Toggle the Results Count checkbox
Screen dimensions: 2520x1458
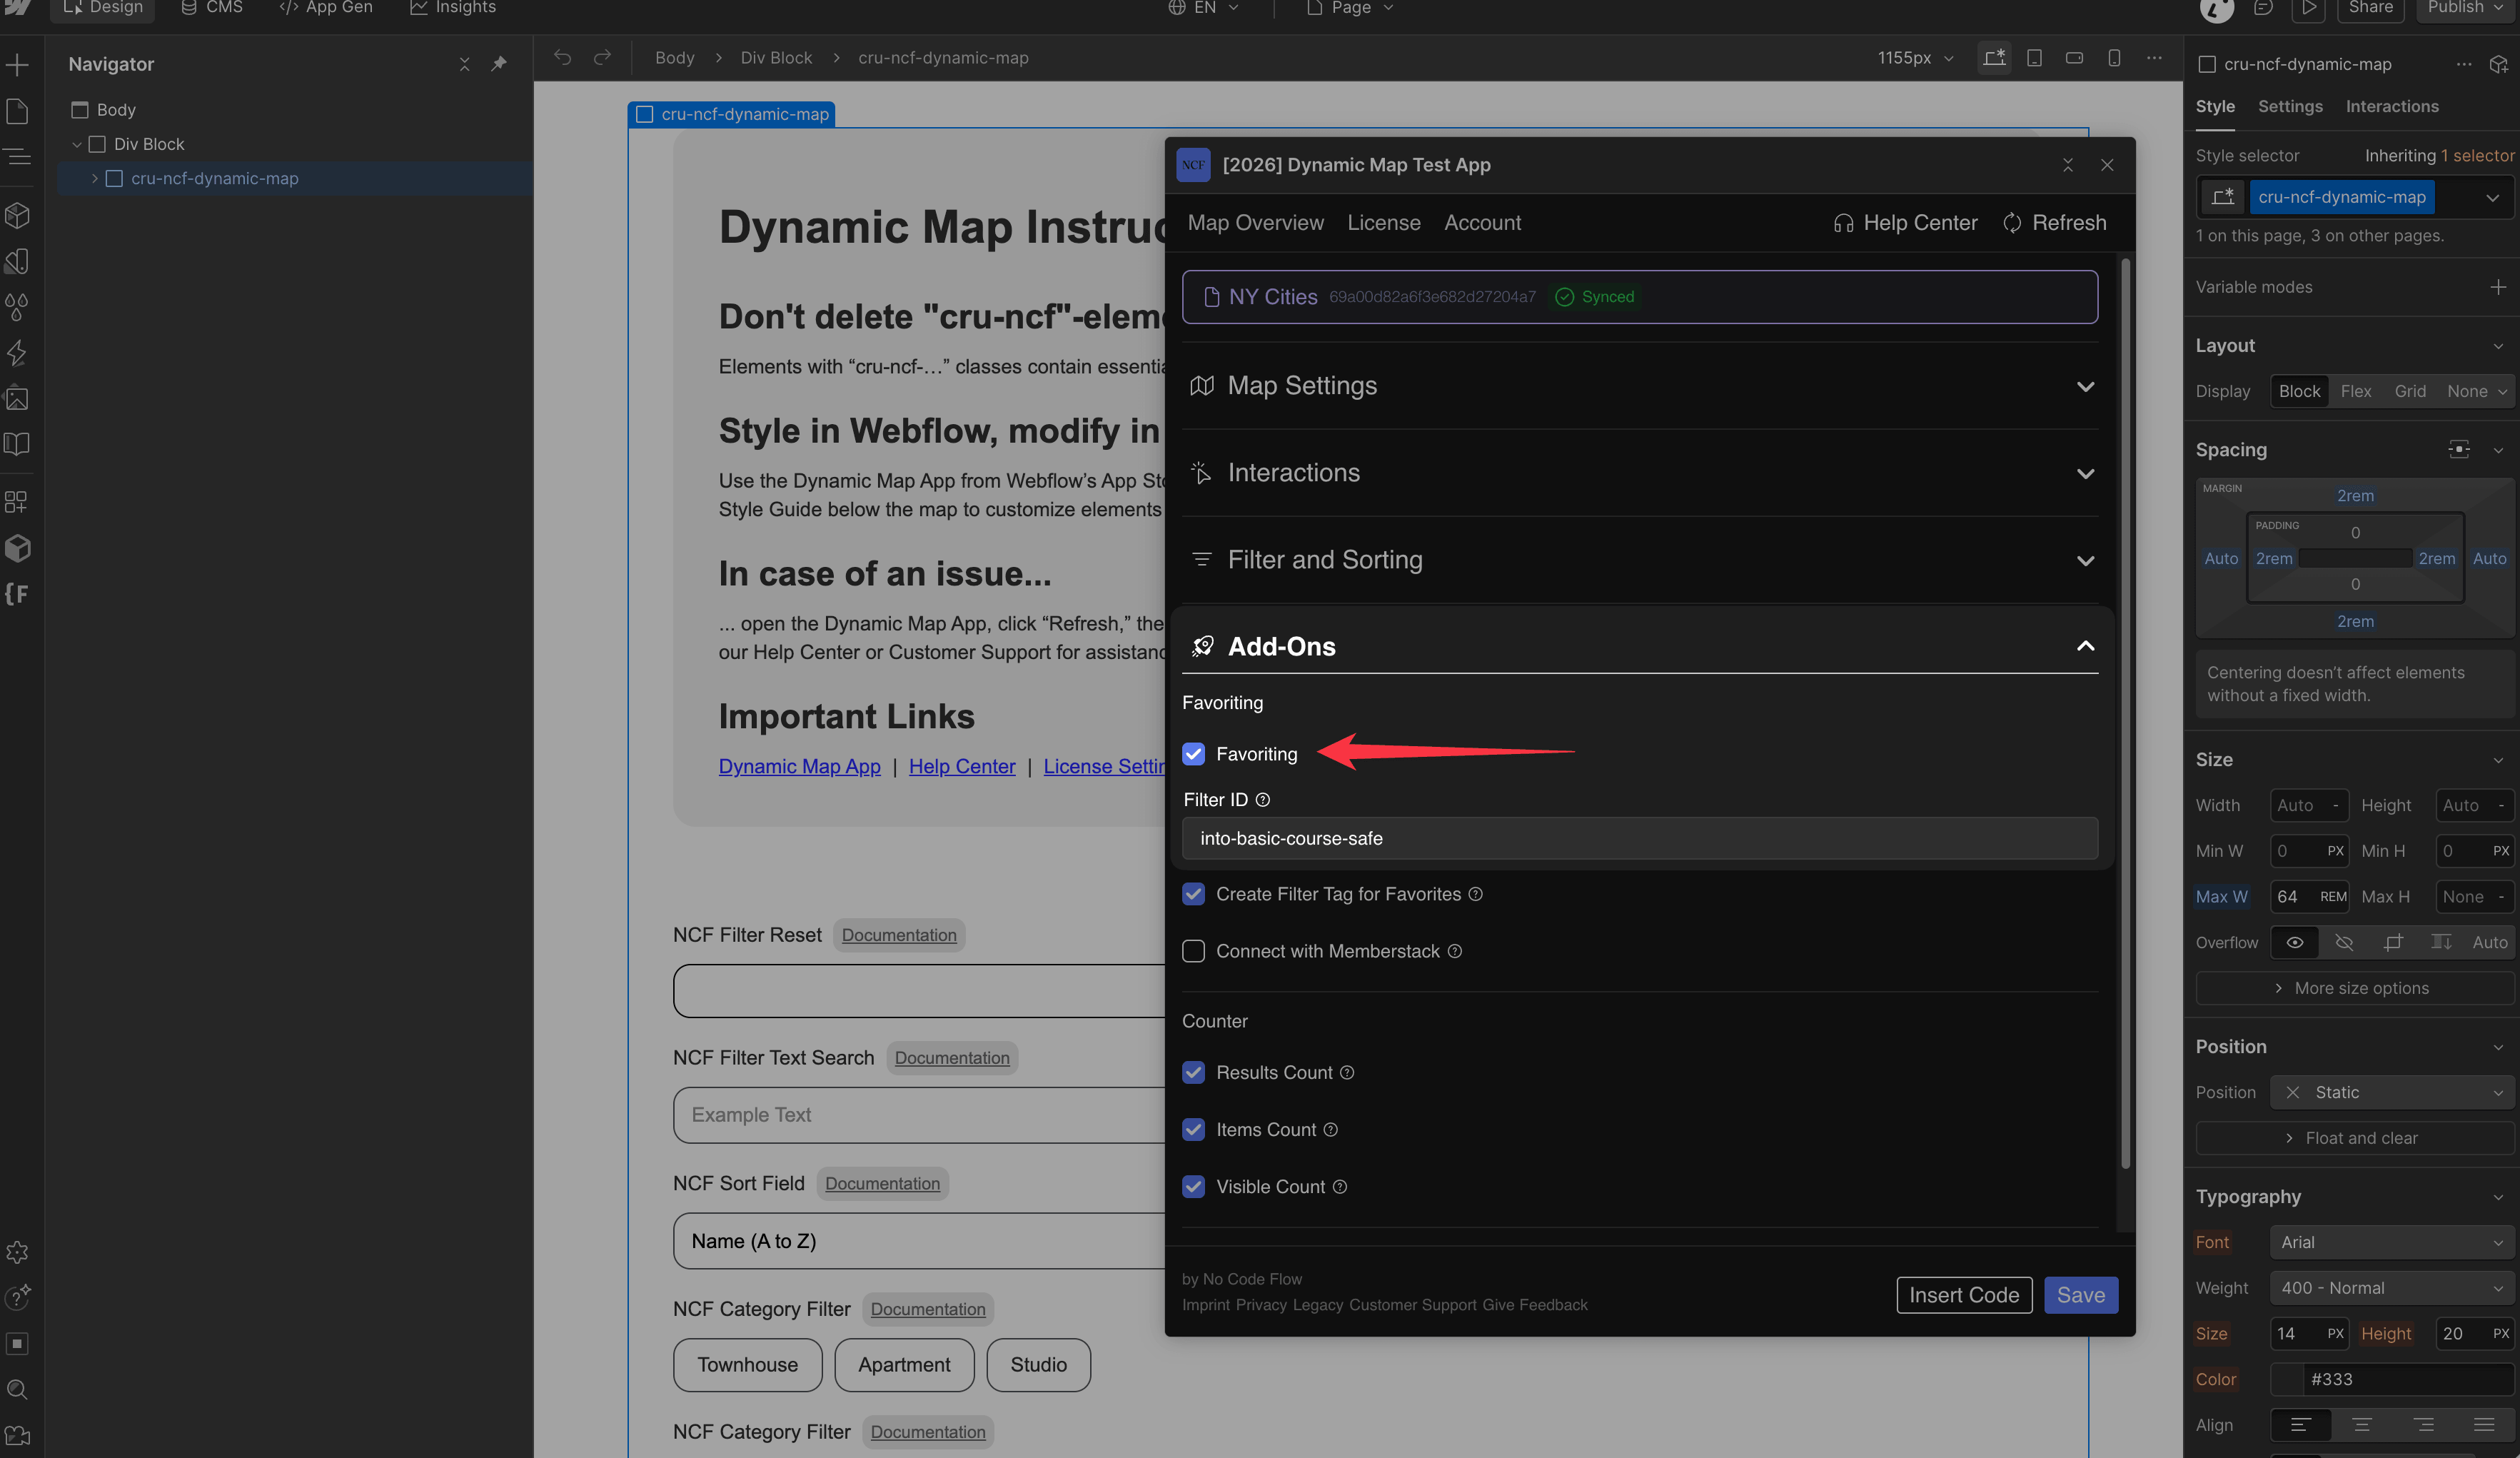[x=1194, y=1073]
